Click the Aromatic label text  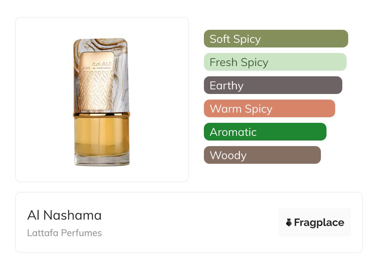233,132
